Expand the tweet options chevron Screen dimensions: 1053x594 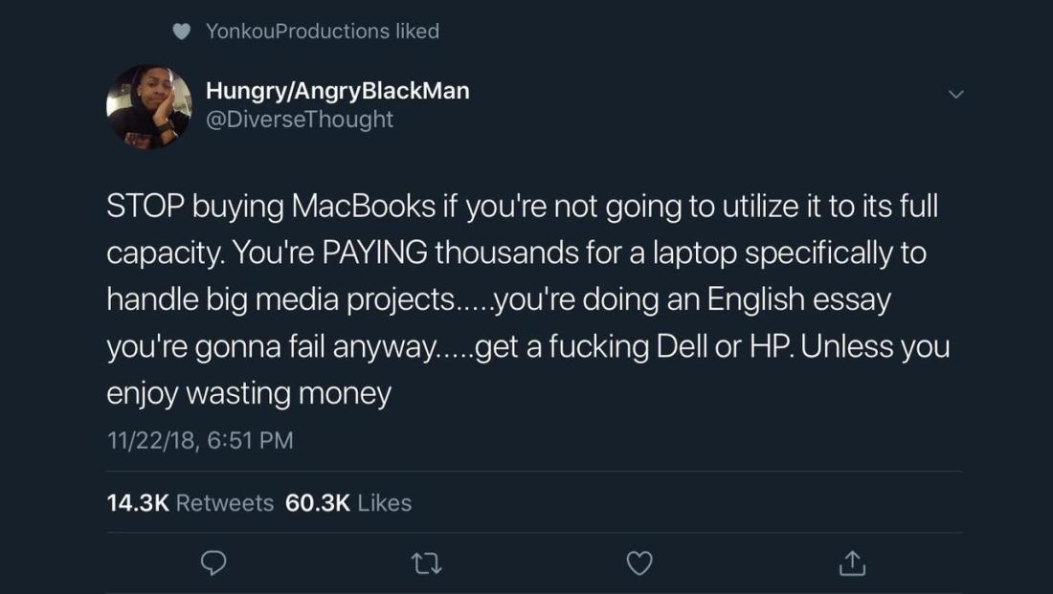pyautogui.click(x=954, y=94)
